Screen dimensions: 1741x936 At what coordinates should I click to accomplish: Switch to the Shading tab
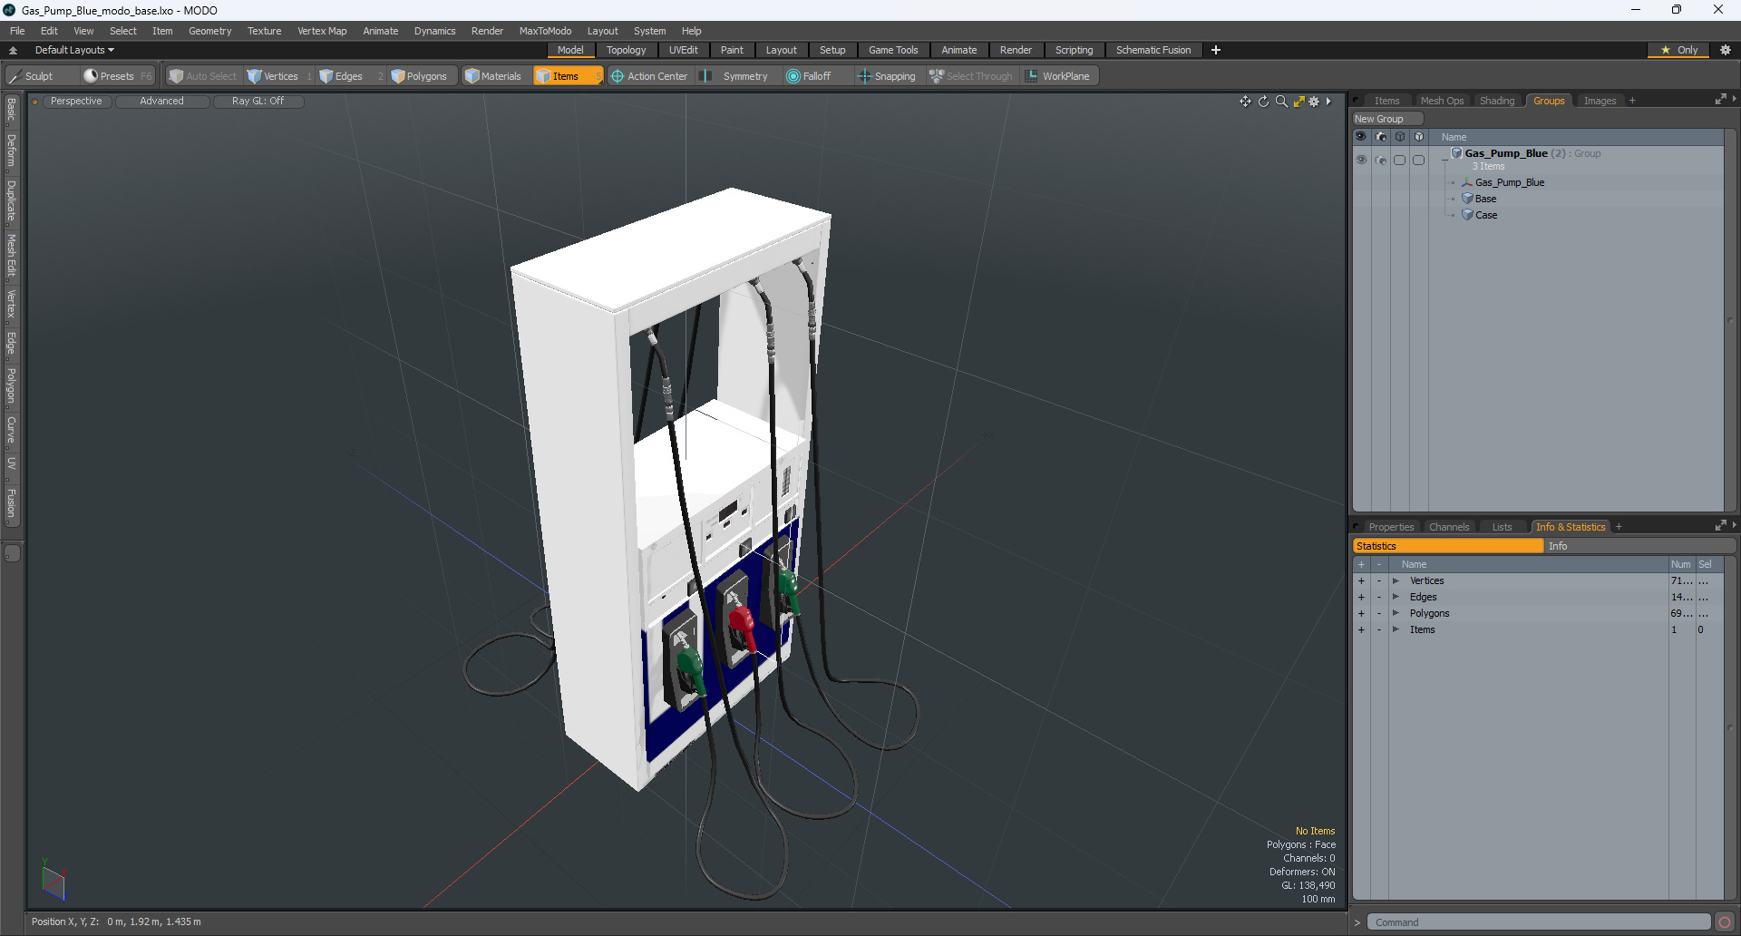pyautogui.click(x=1497, y=101)
